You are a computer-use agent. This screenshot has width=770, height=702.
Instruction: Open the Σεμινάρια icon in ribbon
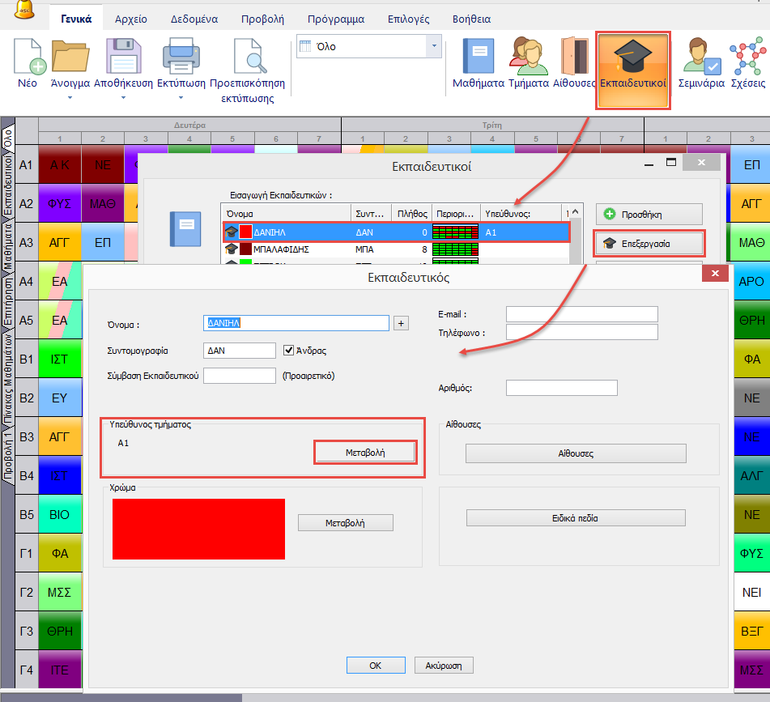700,57
